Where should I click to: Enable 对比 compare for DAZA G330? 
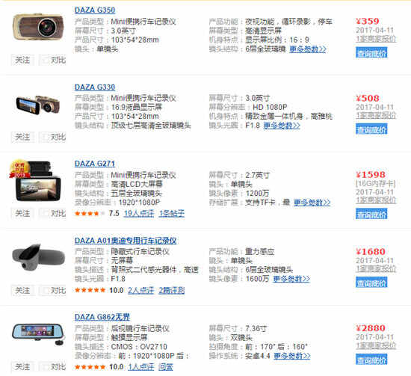[46, 137]
